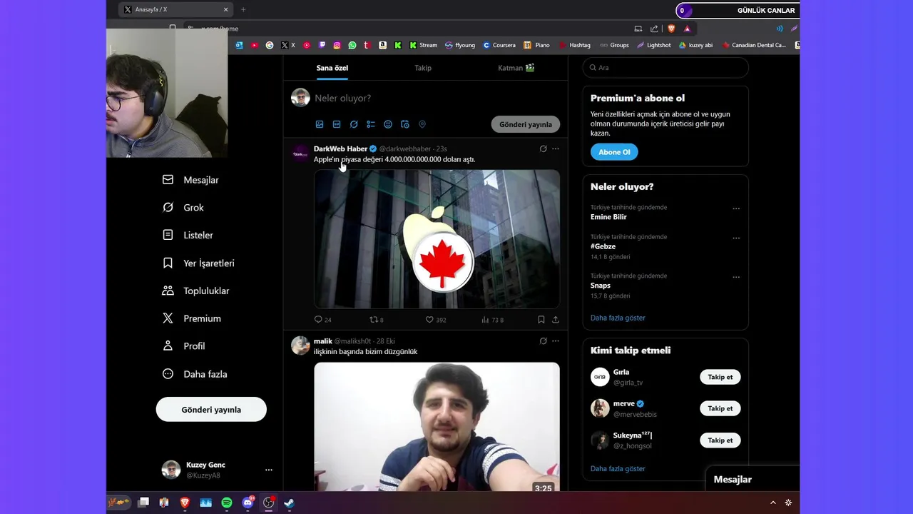Open Lightshot bookmark
The width and height of the screenshot is (913, 514).
pos(654,45)
